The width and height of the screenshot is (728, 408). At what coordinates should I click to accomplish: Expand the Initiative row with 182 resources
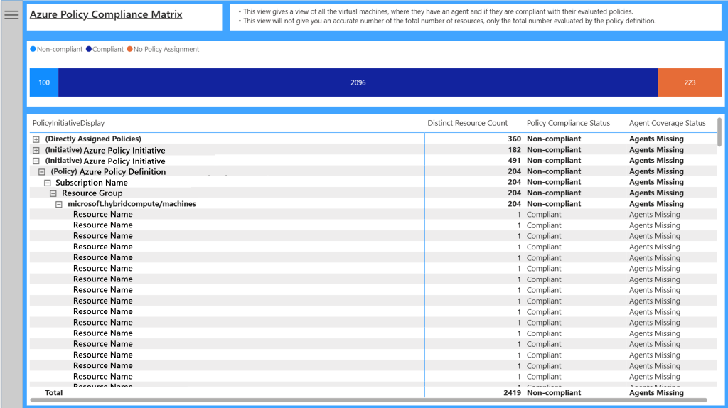point(36,151)
